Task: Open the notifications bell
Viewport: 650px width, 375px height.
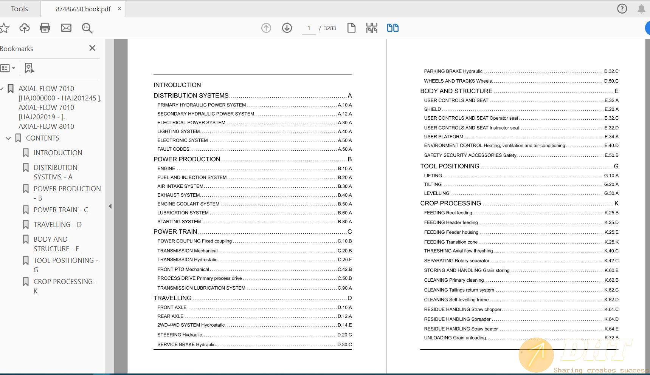Action: pyautogui.click(x=641, y=9)
